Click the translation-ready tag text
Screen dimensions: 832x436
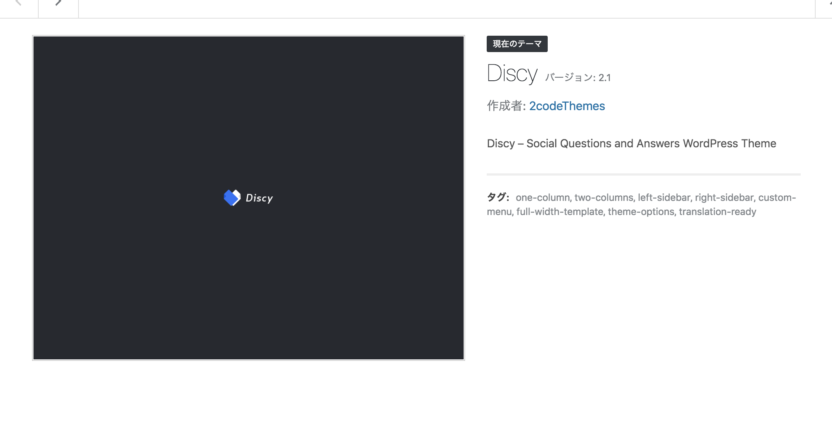click(x=717, y=212)
